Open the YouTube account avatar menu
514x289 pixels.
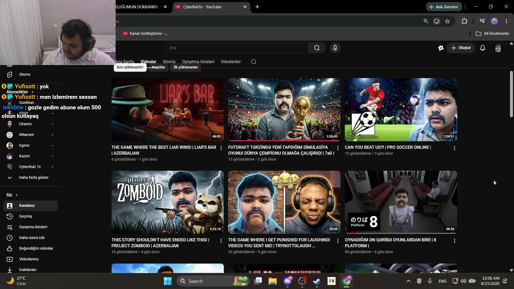point(498,48)
